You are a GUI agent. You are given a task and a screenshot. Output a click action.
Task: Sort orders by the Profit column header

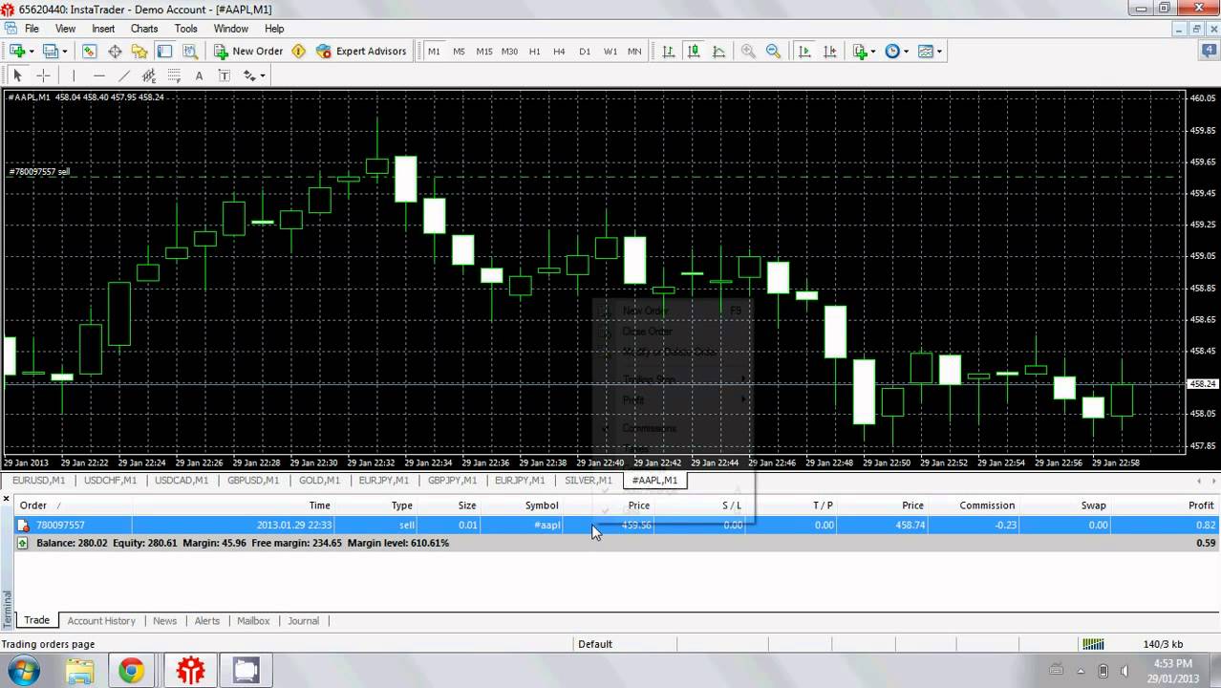coord(1201,505)
